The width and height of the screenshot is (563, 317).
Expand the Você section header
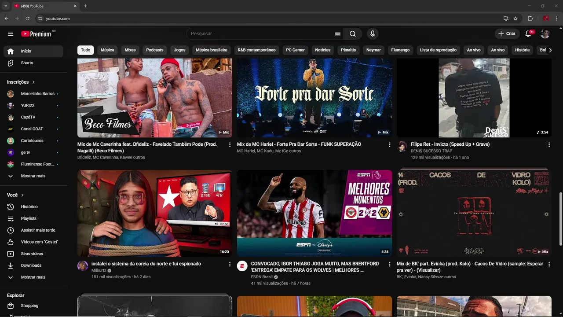tap(15, 195)
